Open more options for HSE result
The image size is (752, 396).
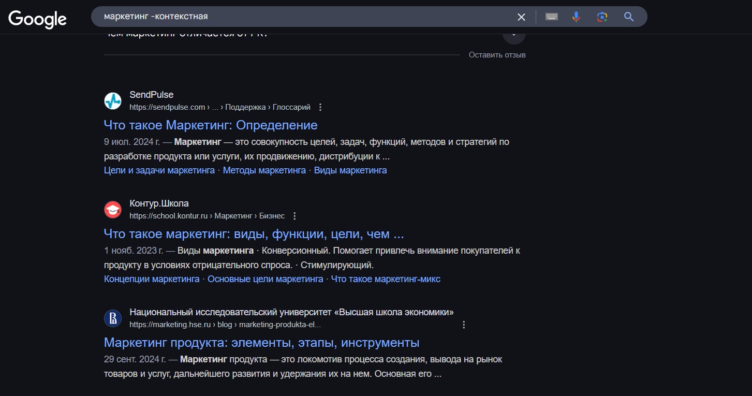coord(464,325)
